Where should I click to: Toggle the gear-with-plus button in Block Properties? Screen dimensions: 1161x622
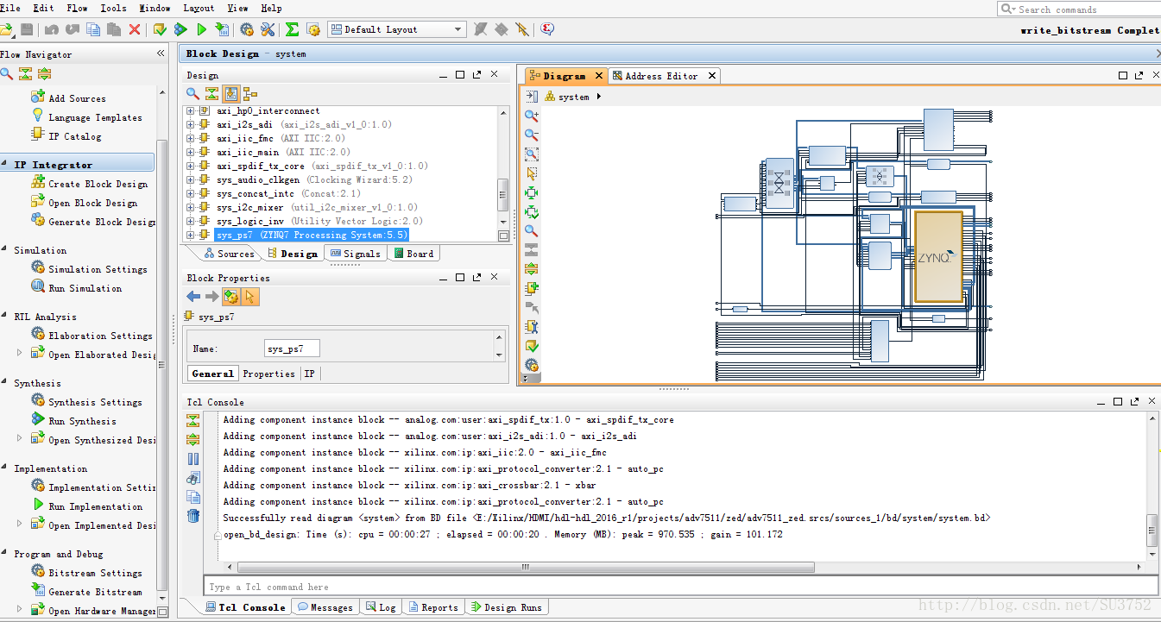tap(230, 297)
